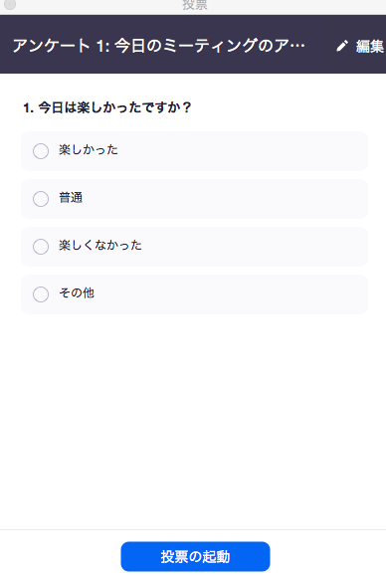Click the 楽しくなかった answer label text

click(x=100, y=245)
